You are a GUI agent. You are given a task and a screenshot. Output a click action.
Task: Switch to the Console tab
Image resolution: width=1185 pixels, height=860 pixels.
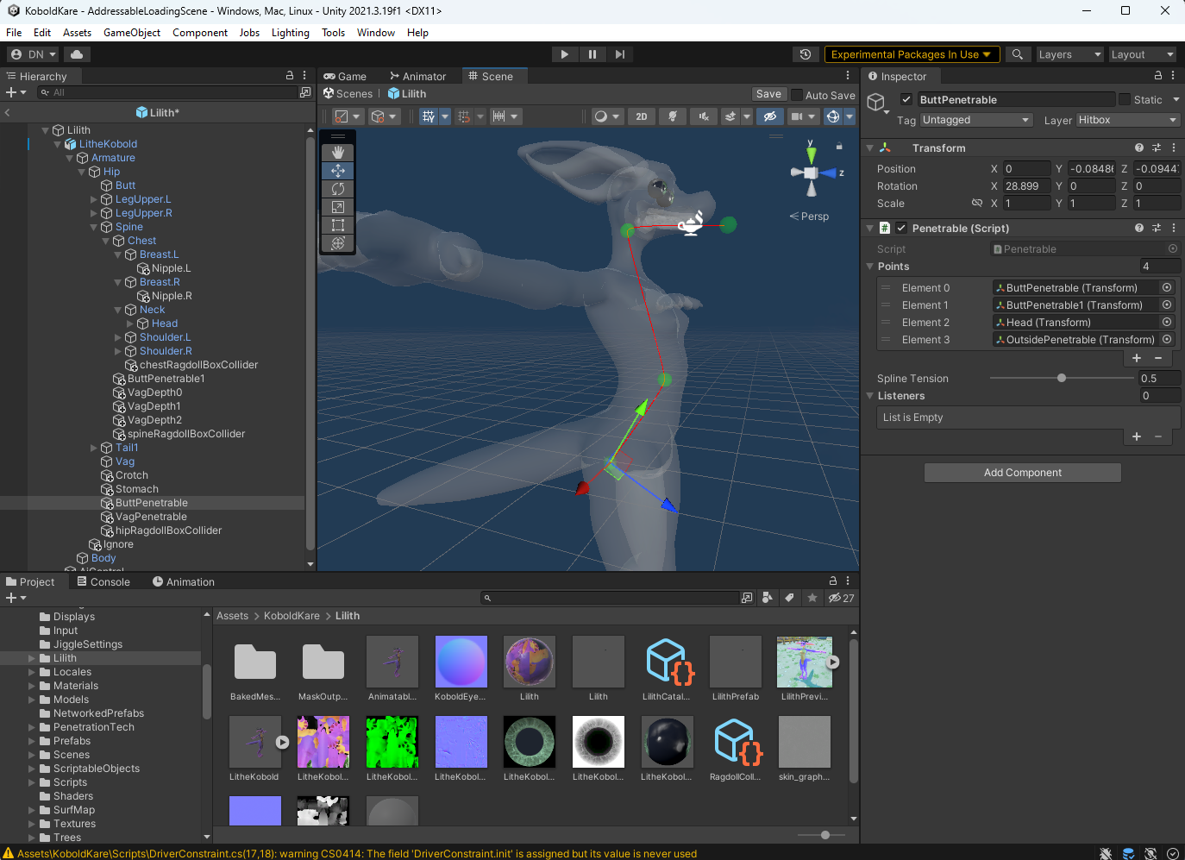103,581
